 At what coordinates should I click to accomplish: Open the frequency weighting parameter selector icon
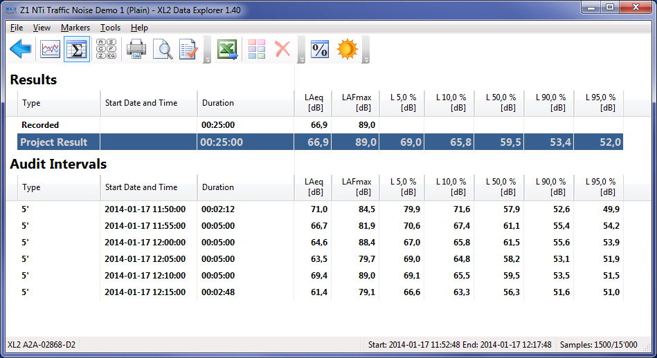coord(106,50)
